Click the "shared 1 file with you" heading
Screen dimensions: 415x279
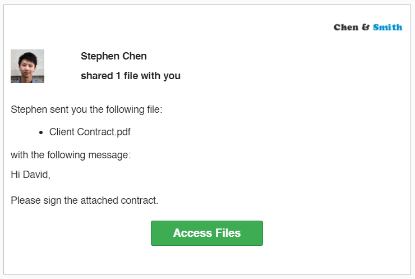click(x=131, y=76)
